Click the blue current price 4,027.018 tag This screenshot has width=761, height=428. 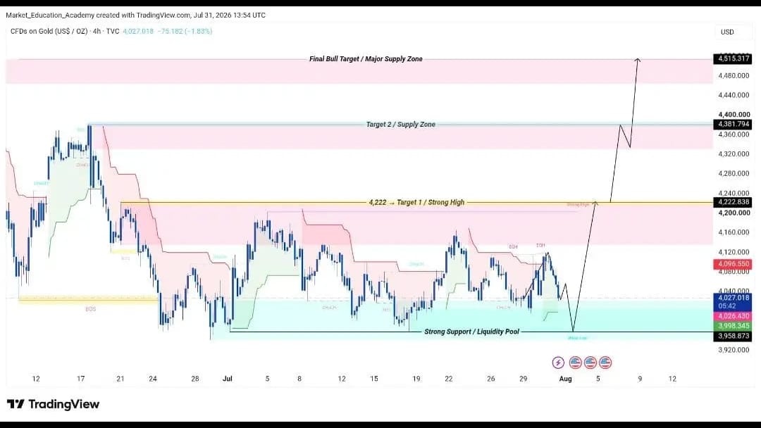(x=732, y=301)
